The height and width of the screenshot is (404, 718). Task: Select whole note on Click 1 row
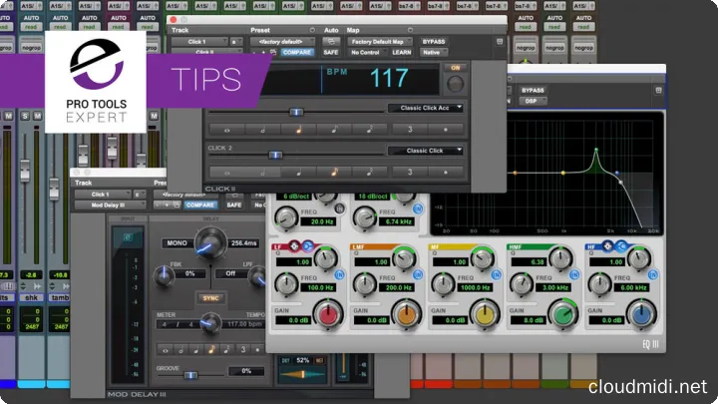pyautogui.click(x=226, y=129)
